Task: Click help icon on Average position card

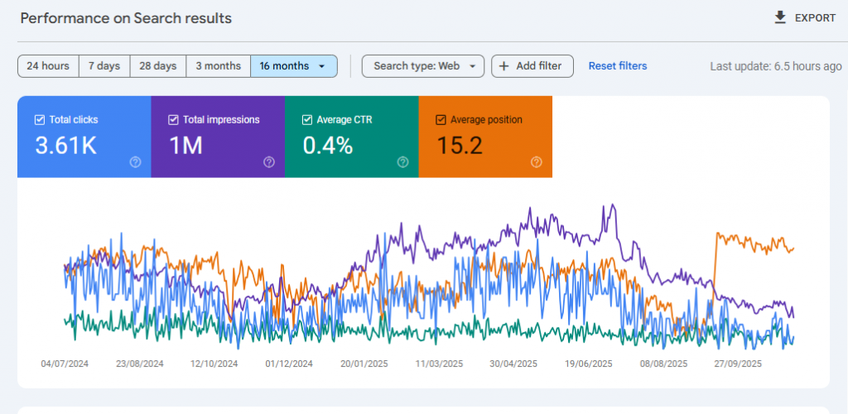Action: click(536, 162)
